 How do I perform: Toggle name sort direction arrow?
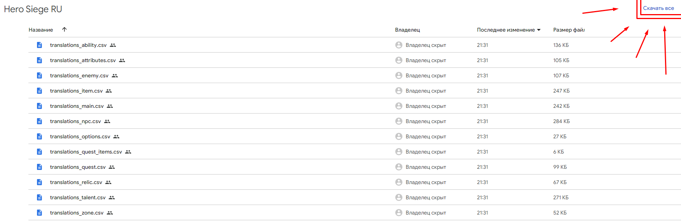(x=64, y=29)
